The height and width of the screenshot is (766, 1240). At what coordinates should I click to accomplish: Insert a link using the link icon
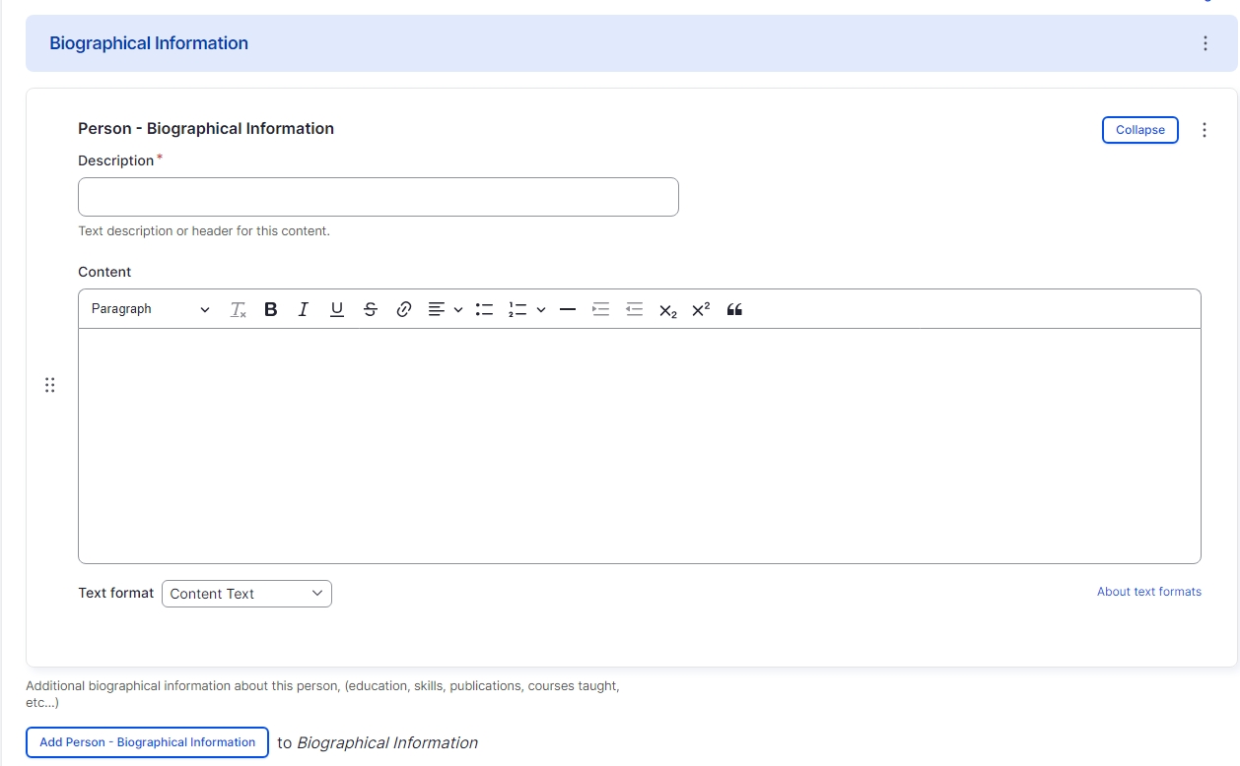pyautogui.click(x=403, y=310)
